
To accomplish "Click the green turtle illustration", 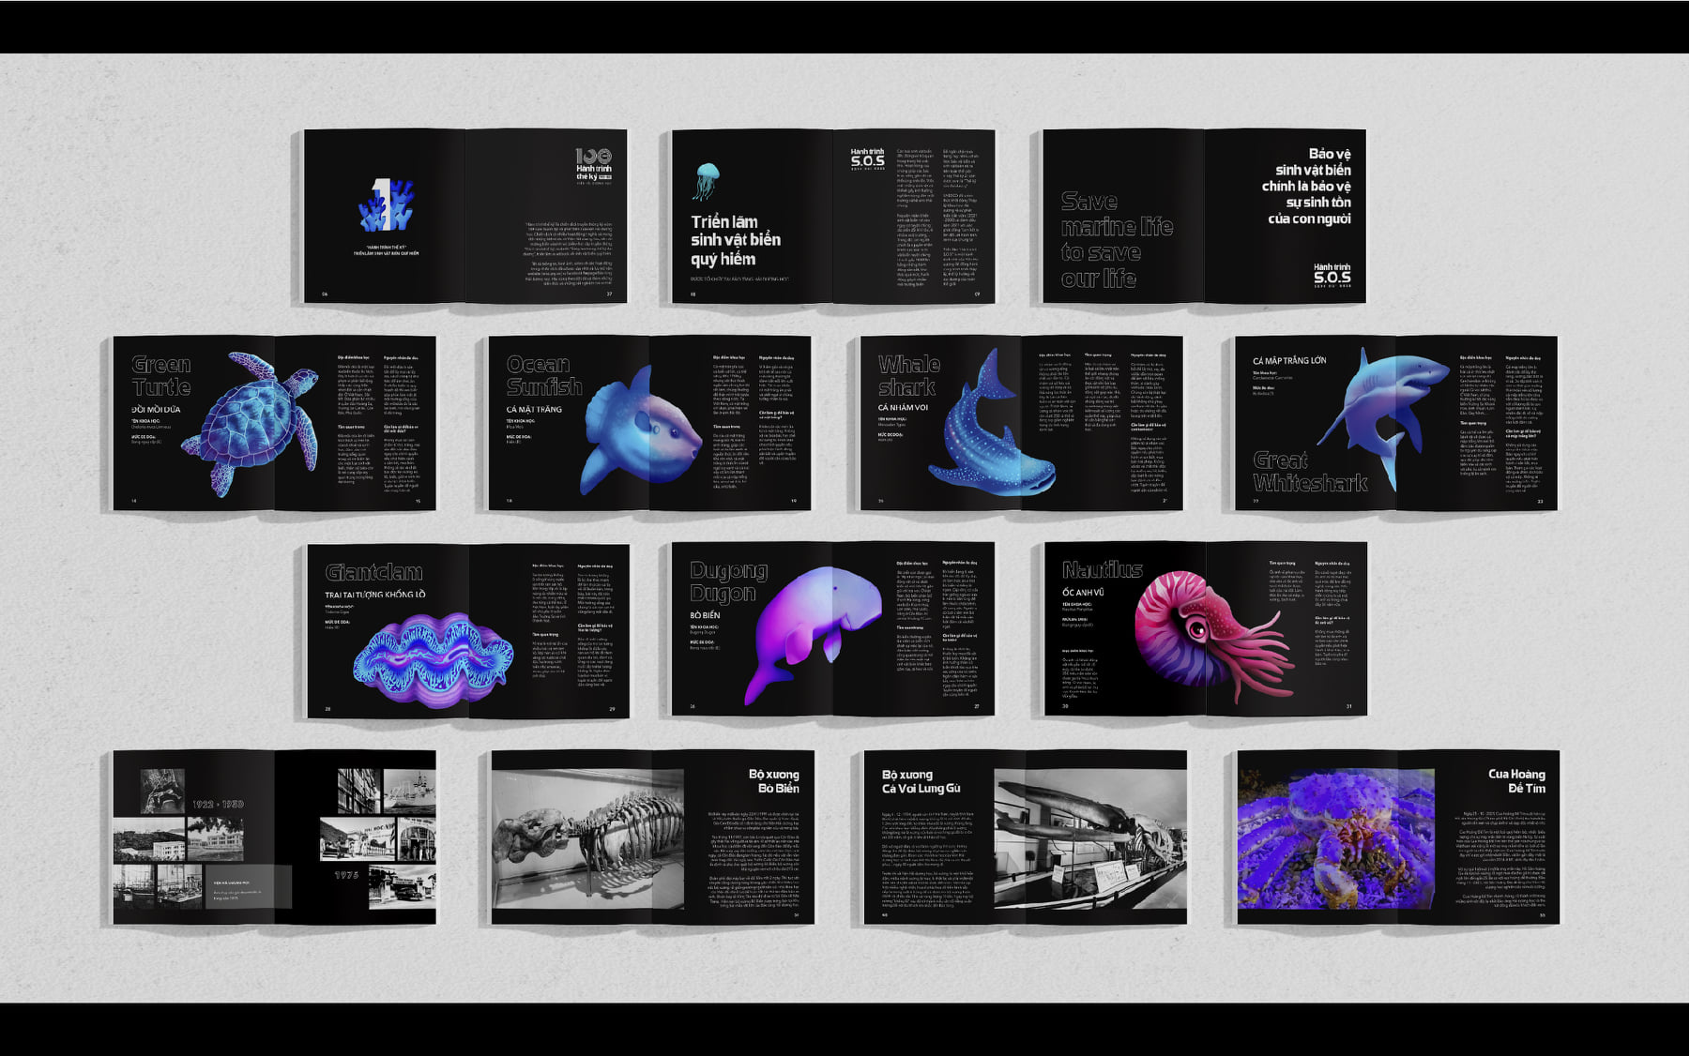I will 251,421.
